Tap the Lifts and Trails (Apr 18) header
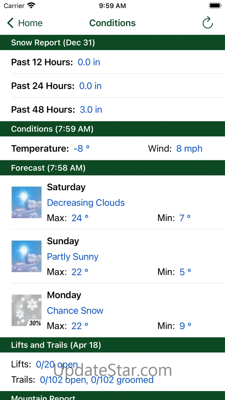The image size is (225, 400). [x=112, y=345]
